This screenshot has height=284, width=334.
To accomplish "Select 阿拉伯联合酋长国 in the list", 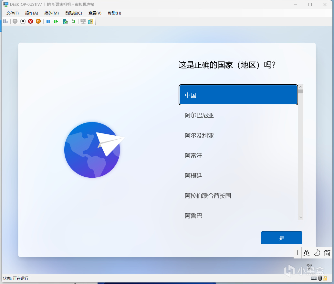I will coord(238,195).
